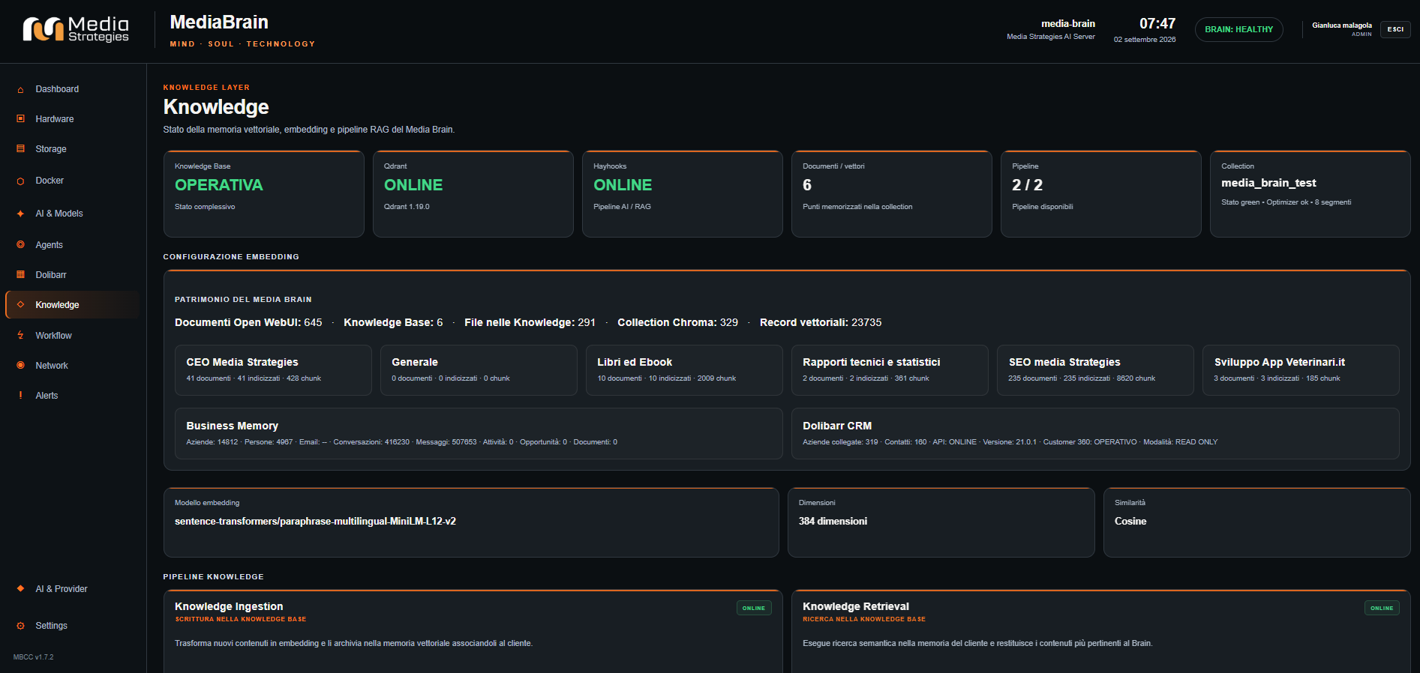Select the 384 dimensioni value
The height and width of the screenshot is (673, 1420).
(x=833, y=522)
